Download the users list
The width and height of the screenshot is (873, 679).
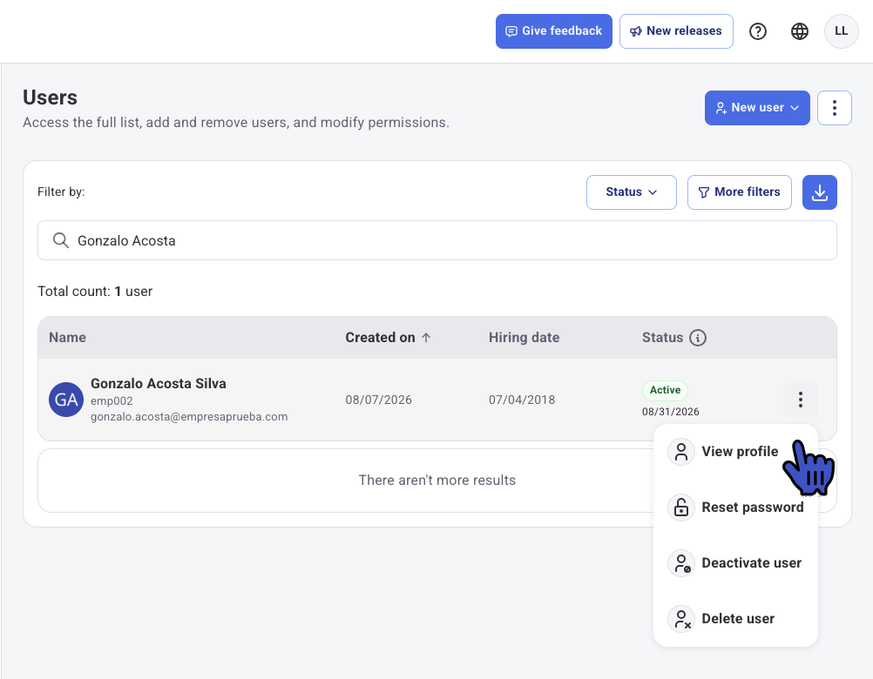point(820,192)
